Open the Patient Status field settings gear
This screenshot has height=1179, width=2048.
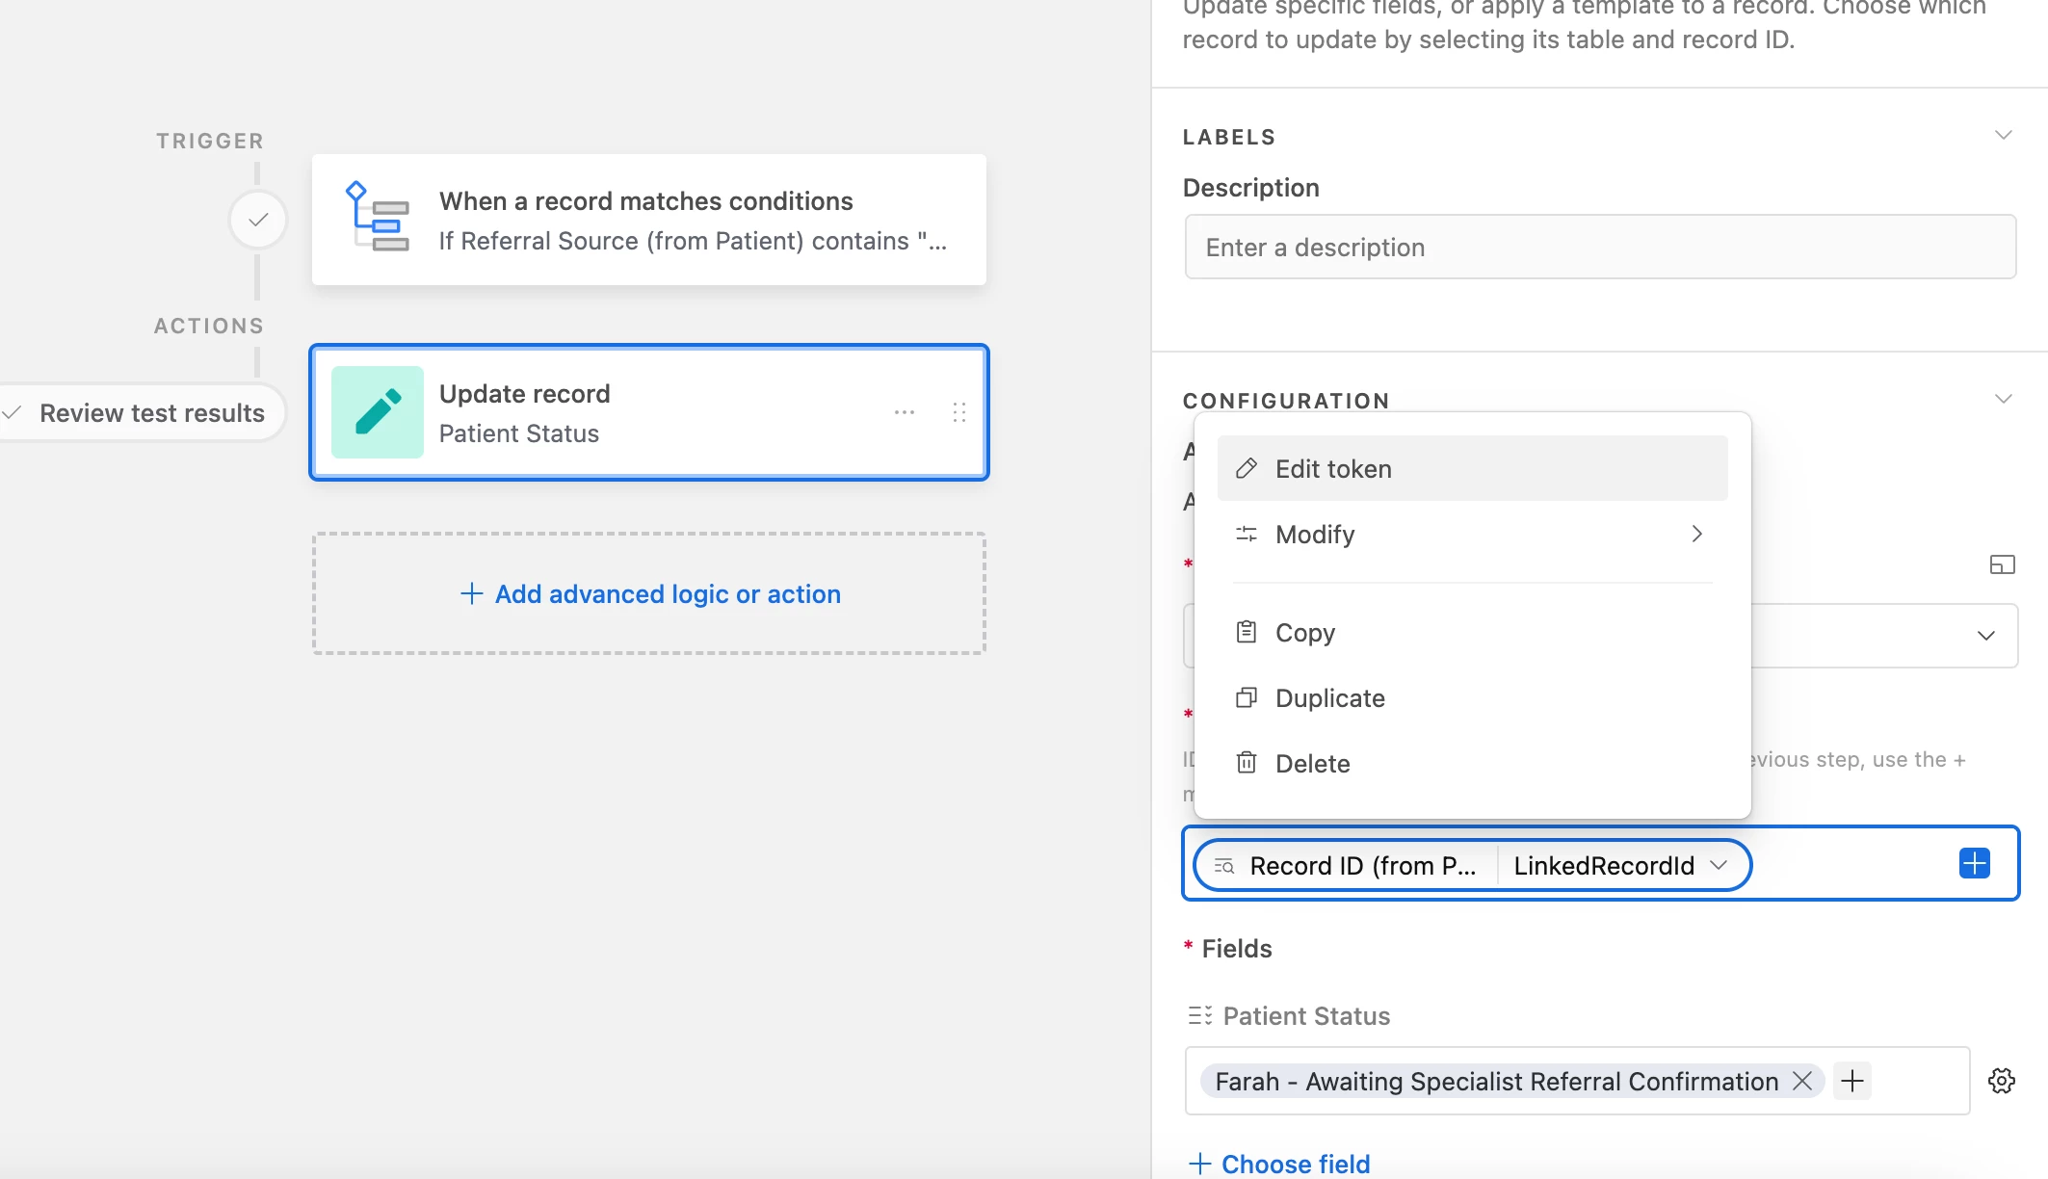point(2001,1081)
